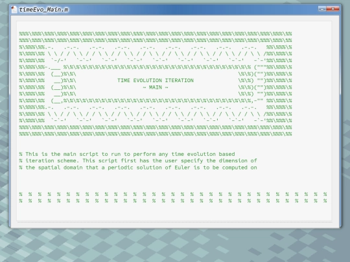Click the comment line starting 'the spatial domain'
This screenshot has height=262, width=350.
point(138,168)
